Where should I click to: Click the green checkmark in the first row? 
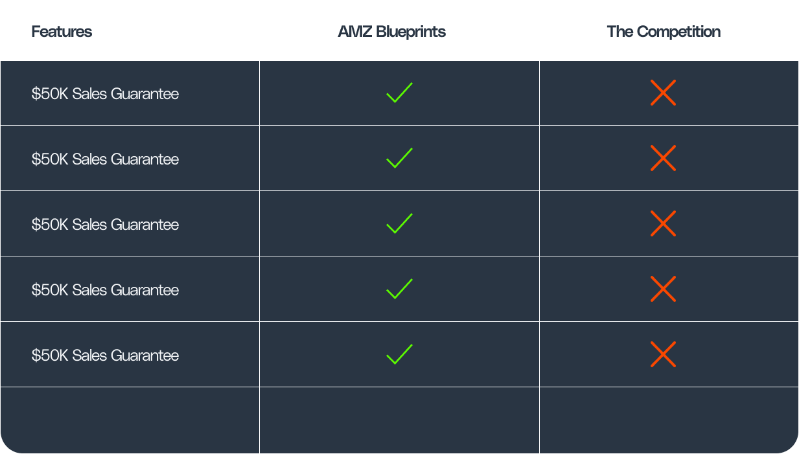pyautogui.click(x=399, y=93)
